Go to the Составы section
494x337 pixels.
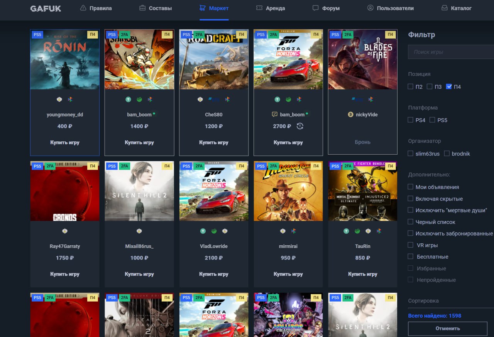[x=156, y=8]
